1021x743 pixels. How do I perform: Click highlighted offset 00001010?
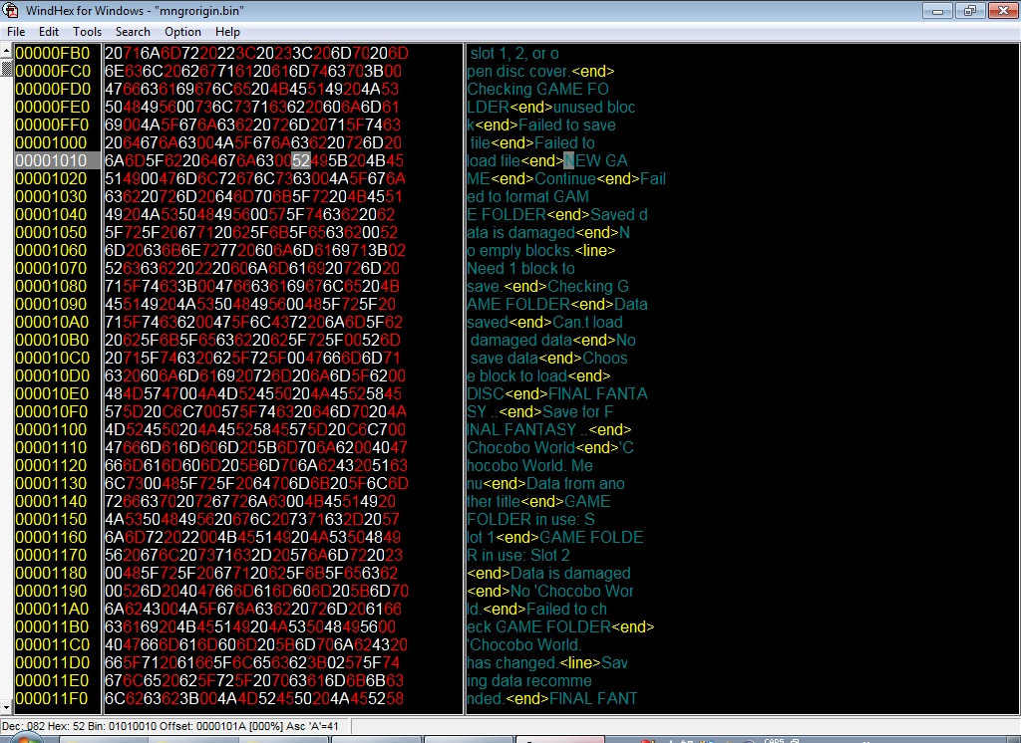pyautogui.click(x=52, y=160)
